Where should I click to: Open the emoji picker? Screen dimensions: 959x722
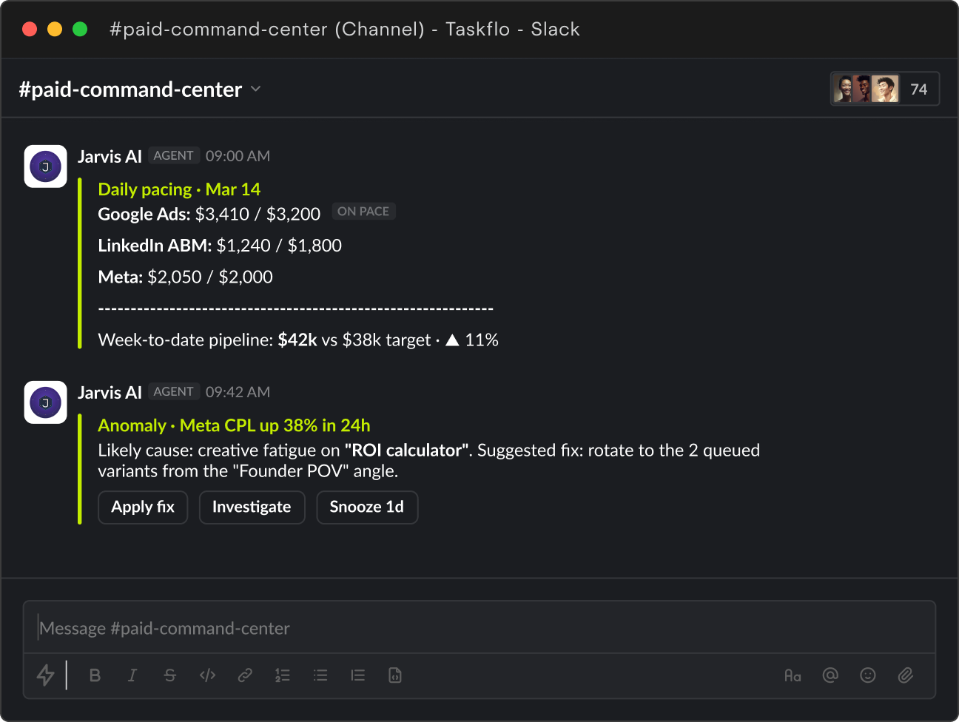coord(868,675)
